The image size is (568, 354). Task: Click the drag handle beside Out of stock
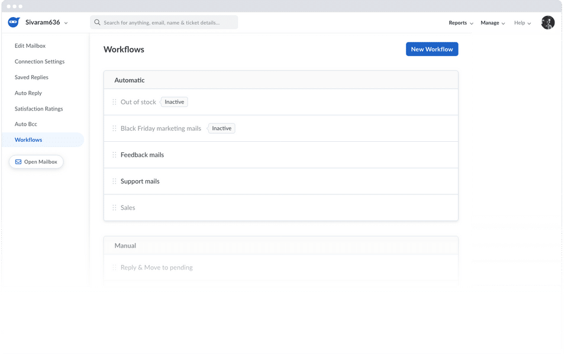click(x=114, y=102)
